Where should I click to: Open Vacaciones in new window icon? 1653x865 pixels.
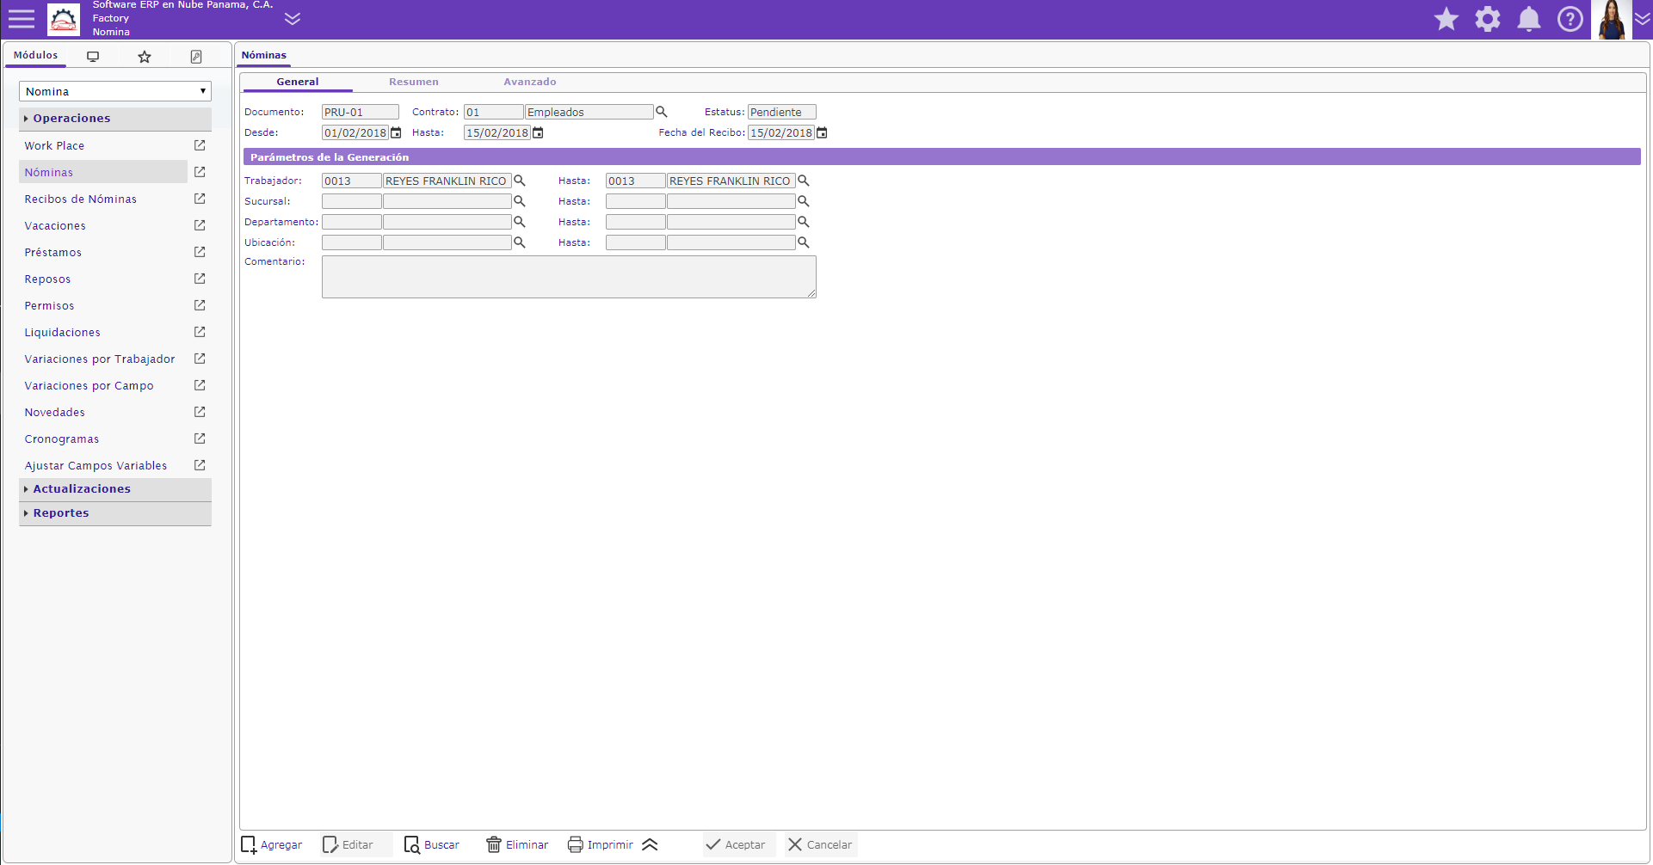200,225
